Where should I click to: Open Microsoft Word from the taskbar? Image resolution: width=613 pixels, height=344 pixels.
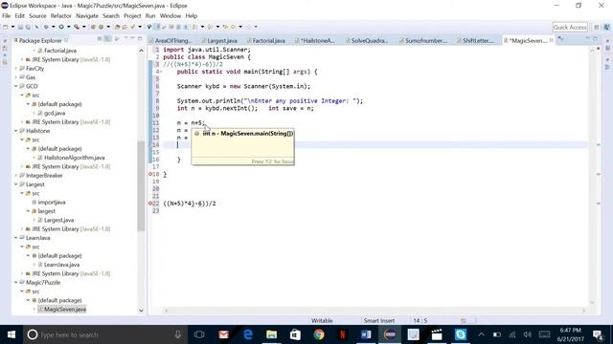coord(366,334)
